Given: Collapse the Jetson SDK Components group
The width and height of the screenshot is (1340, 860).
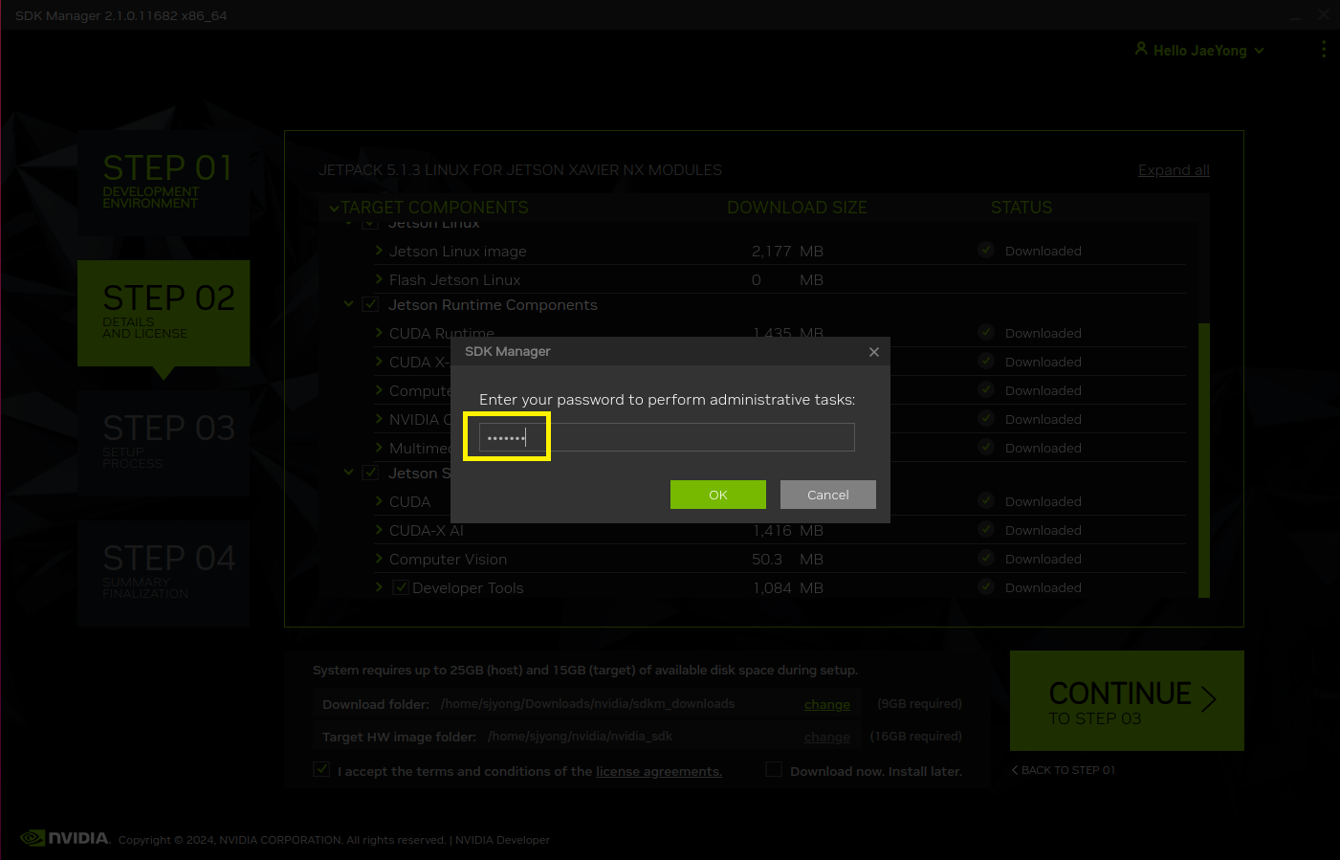Looking at the screenshot, I should 349,473.
